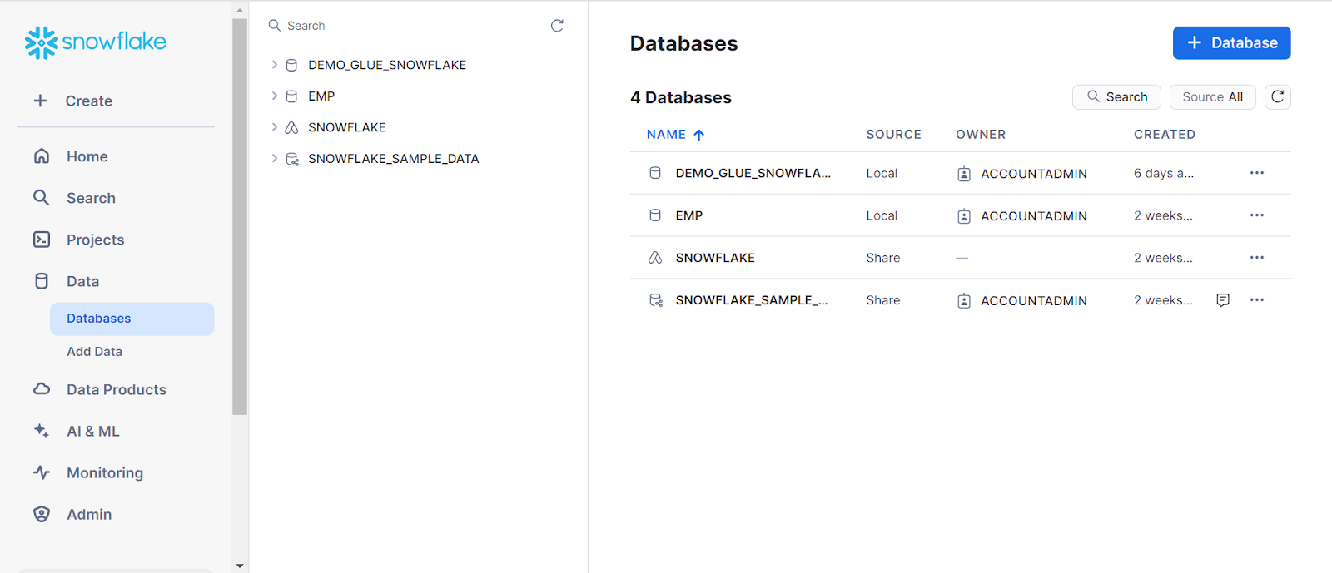This screenshot has width=1332, height=573.
Task: Click the database icon beside EMP in tree
Action: (x=291, y=96)
